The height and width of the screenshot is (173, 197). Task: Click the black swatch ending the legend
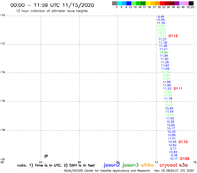(x=191, y=3)
